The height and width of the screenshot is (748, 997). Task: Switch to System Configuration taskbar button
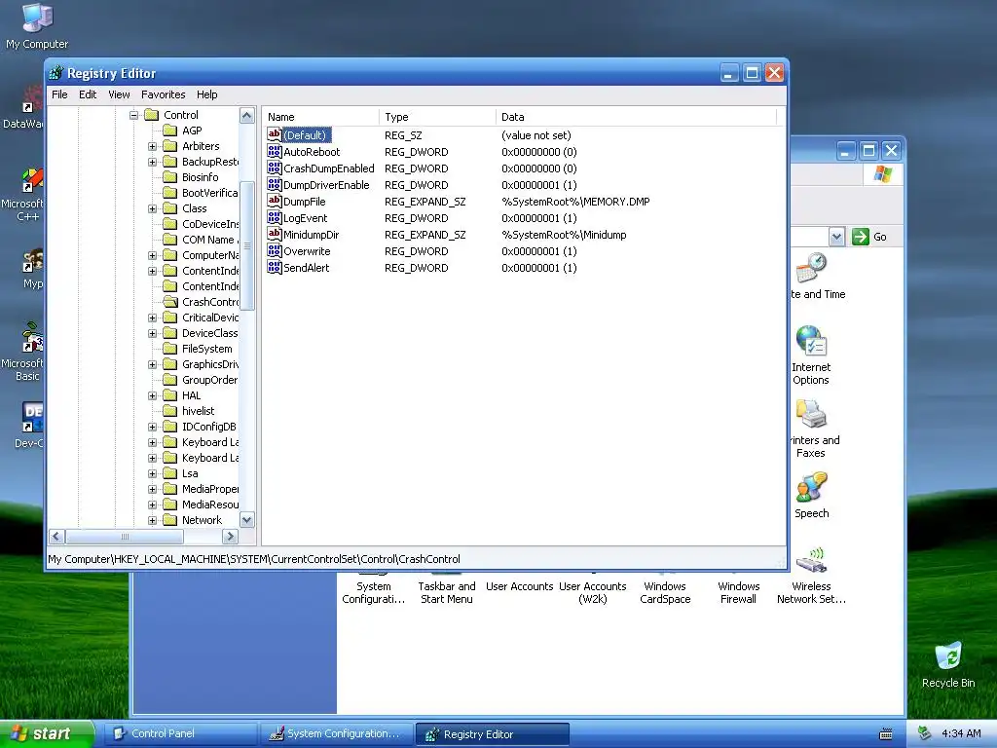[x=336, y=733]
